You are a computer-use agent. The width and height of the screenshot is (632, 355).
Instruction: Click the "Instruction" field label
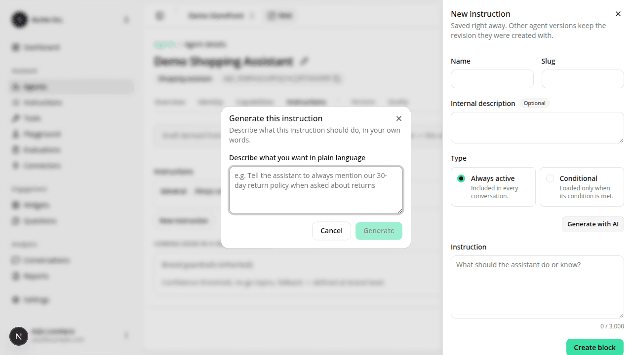point(469,247)
